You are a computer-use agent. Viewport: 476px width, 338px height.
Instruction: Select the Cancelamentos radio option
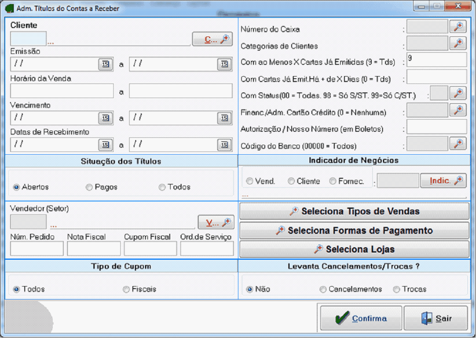[x=323, y=289]
